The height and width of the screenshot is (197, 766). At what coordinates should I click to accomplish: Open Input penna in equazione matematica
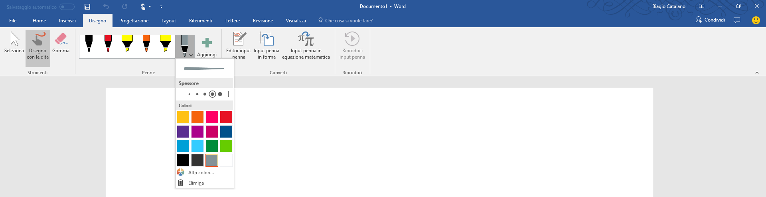point(306,46)
